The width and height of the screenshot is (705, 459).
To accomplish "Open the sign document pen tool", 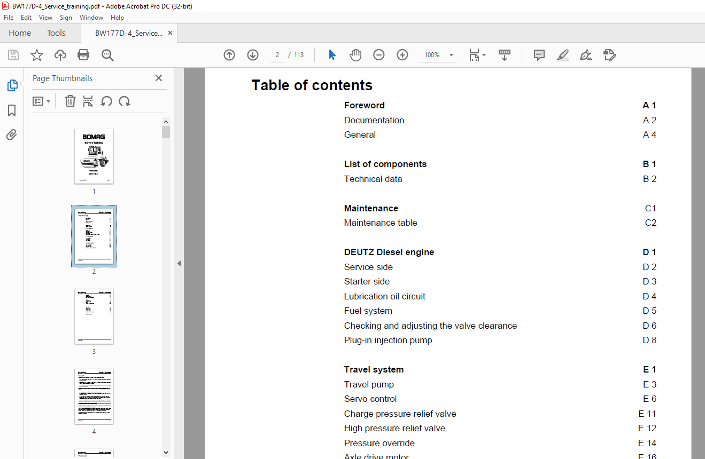I will pyautogui.click(x=586, y=55).
